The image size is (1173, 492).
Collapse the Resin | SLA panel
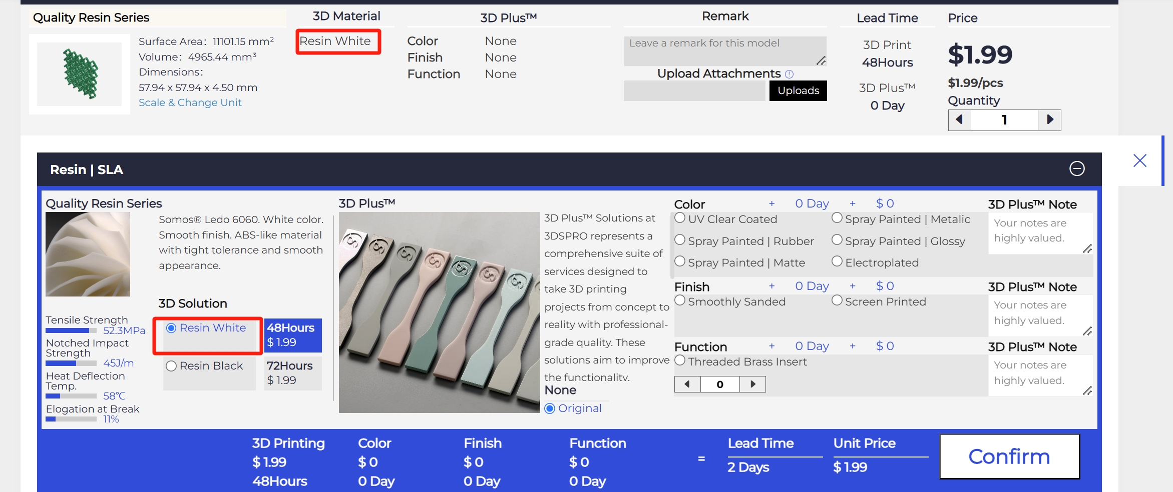(1077, 168)
